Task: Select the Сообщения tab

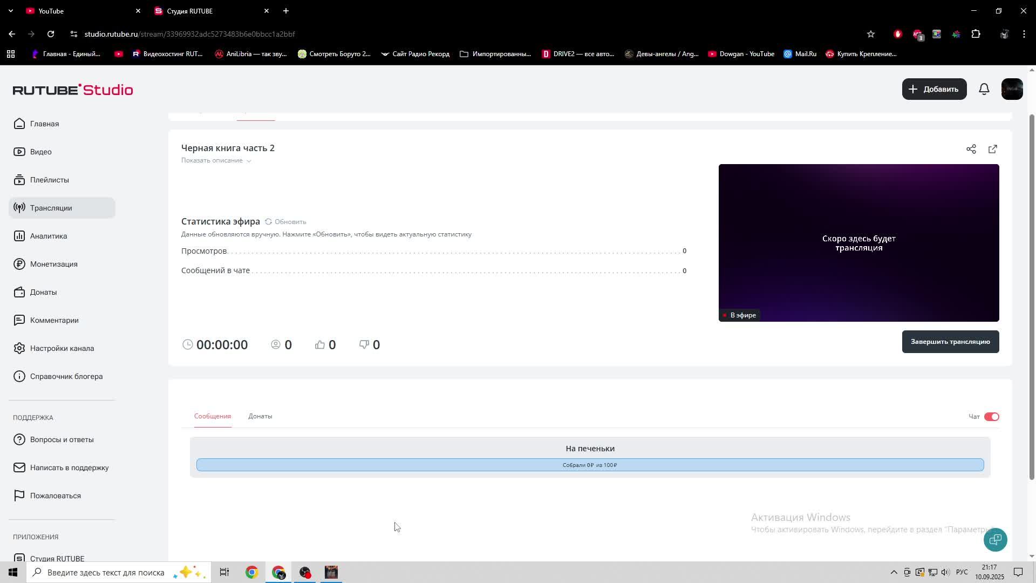Action: (212, 416)
